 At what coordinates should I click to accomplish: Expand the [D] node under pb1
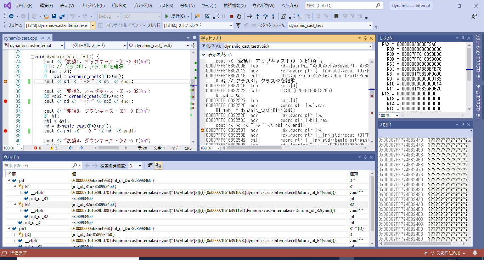[15, 235]
